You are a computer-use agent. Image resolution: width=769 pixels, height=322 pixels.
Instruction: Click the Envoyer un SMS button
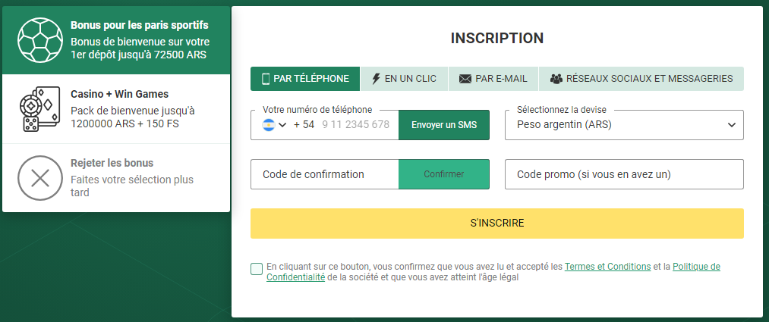tap(444, 125)
